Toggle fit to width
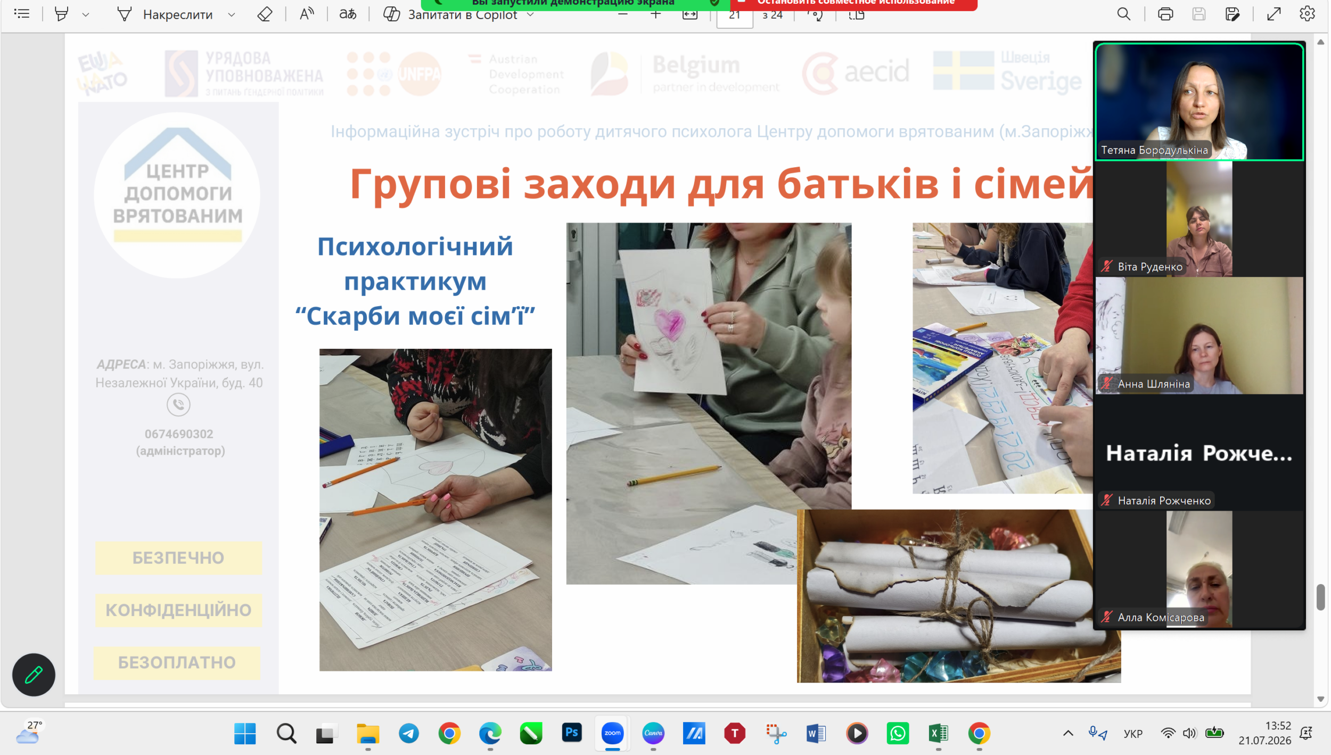 (x=690, y=14)
